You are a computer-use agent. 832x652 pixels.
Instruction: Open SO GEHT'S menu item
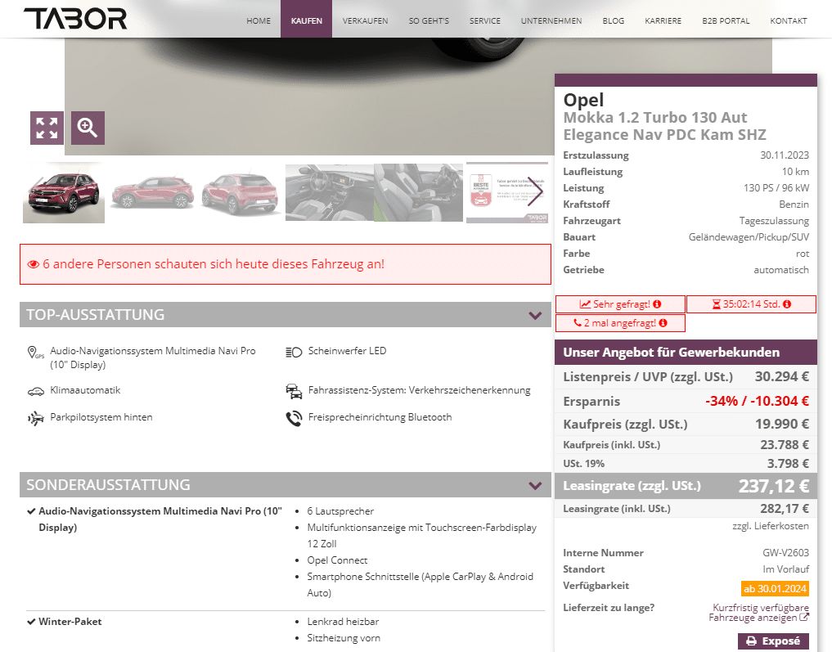(x=429, y=20)
